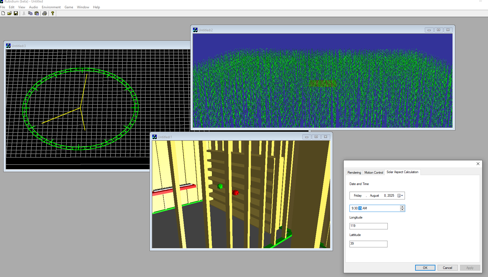Click the Untitled:2 window title icon

pyautogui.click(x=195, y=30)
